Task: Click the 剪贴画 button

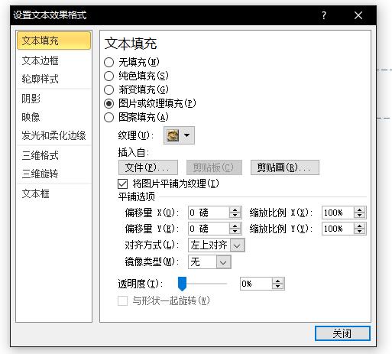Action: pos(285,167)
